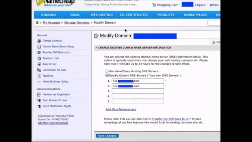
Task: Click the List Domain For Sale icon
Action: click(x=39, y=70)
